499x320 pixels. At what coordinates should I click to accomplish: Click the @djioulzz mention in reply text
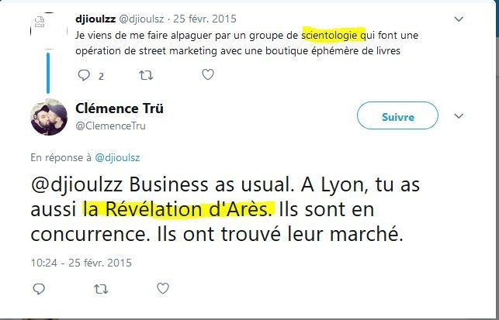click(76, 185)
